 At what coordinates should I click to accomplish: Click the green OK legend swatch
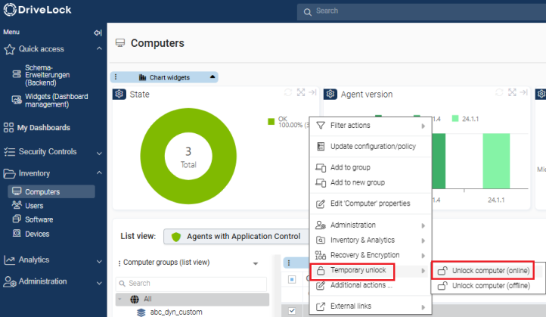click(x=271, y=120)
